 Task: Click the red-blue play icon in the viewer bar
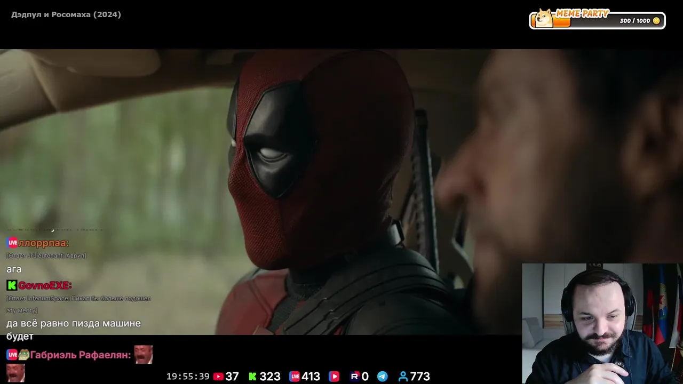pyautogui.click(x=334, y=377)
